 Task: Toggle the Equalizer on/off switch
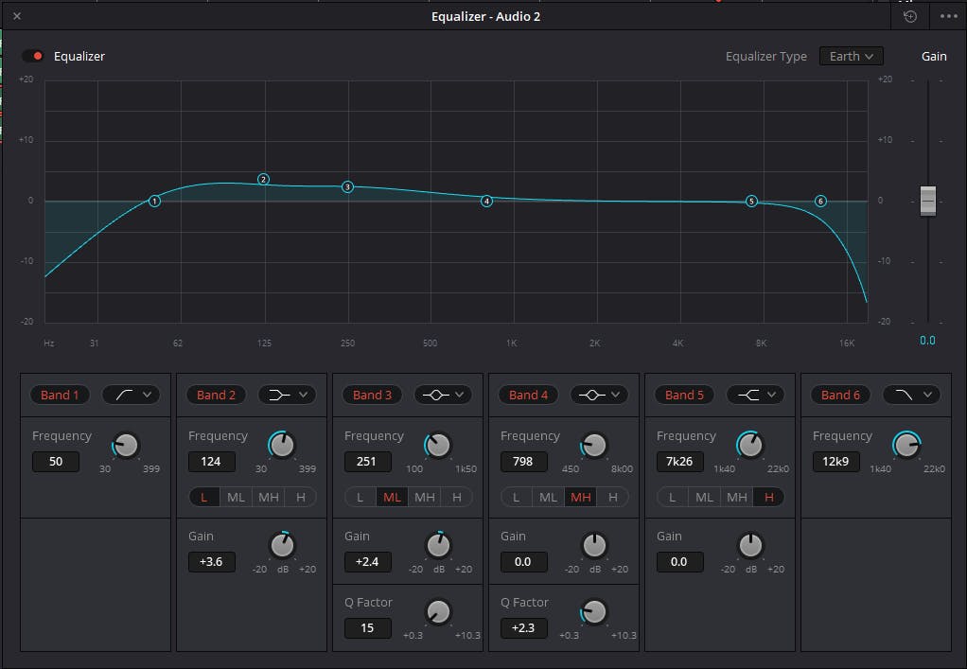pos(33,56)
